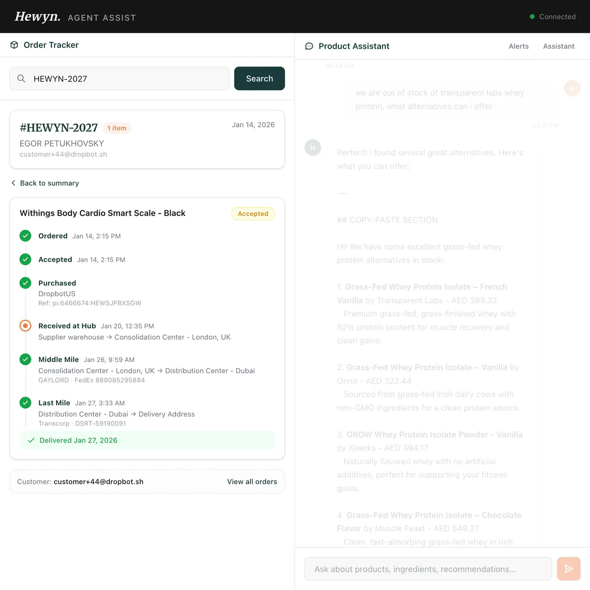Open the Assistant tab
The image size is (590, 590).
(x=559, y=46)
